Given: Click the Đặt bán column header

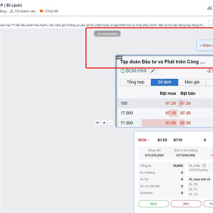Looking at the screenshot, I should pyautogui.click(x=188, y=93).
